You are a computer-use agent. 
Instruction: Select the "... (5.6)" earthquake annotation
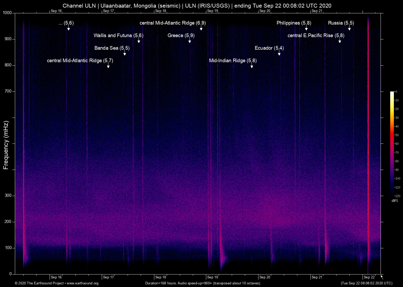[x=66, y=23]
